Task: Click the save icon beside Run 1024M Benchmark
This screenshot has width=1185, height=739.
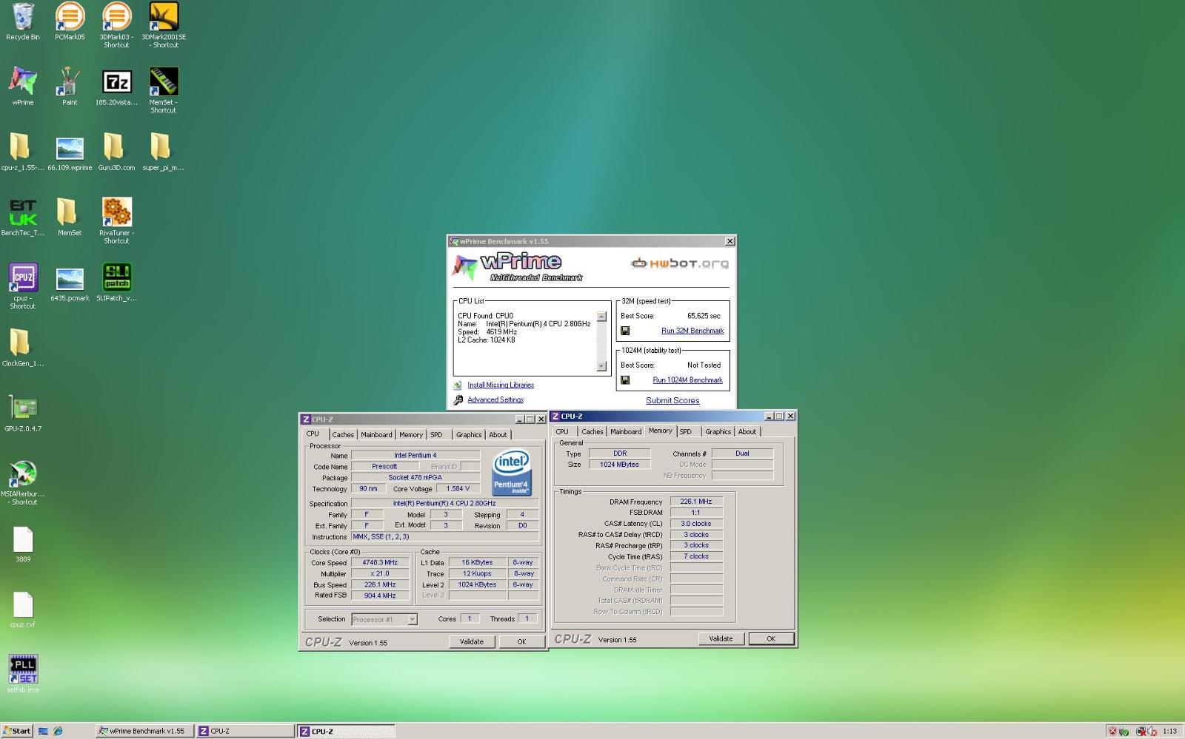Action: point(625,380)
